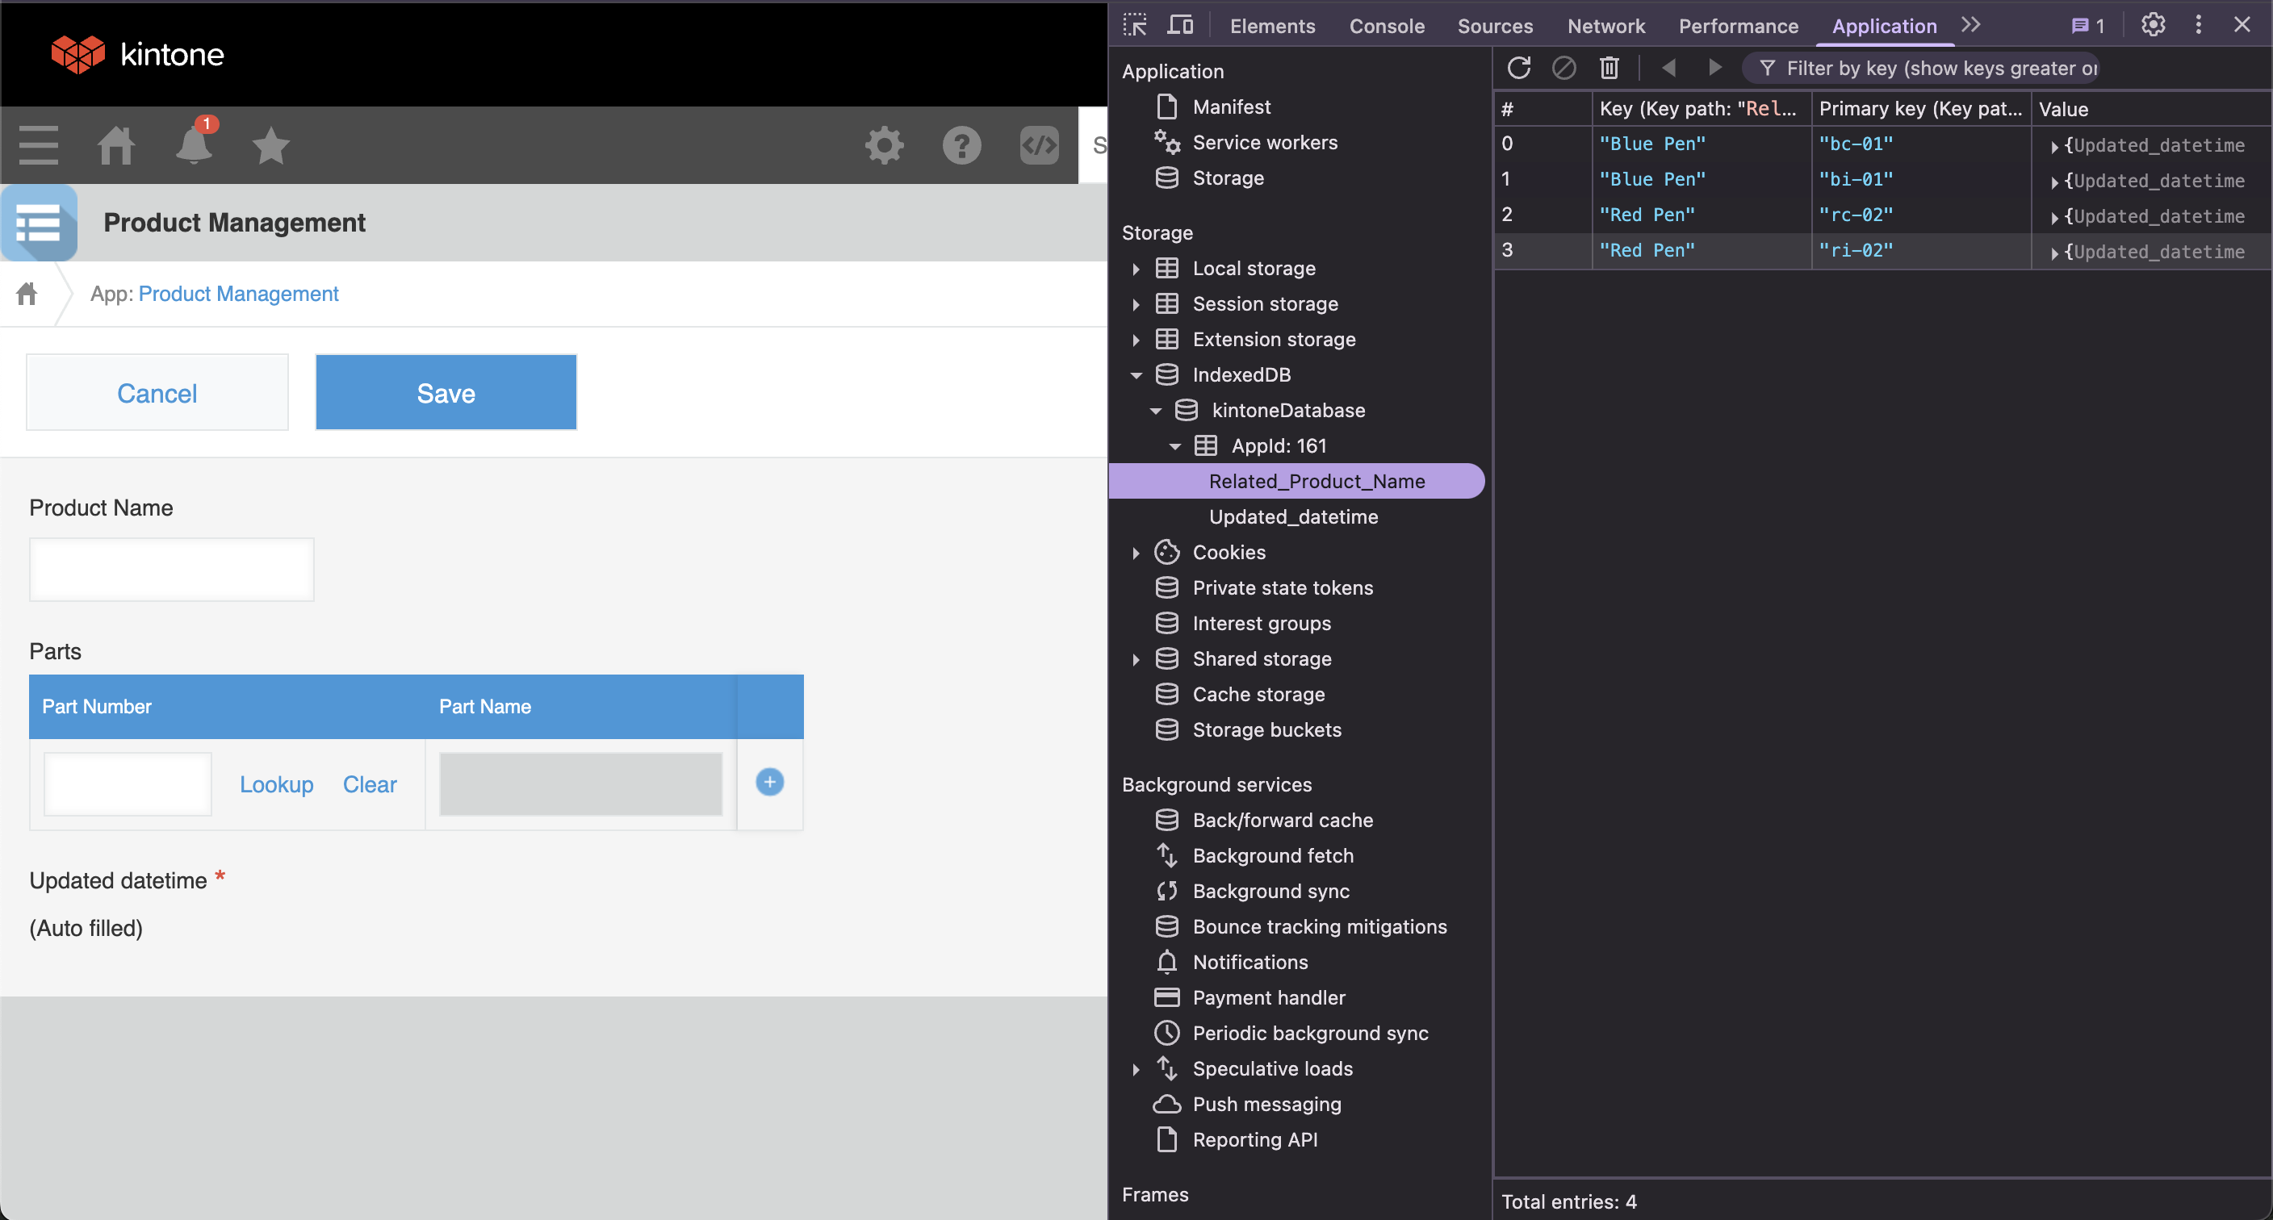Collapse the IndexedDB tree node
Viewport: 2273px width, 1220px height.
pyautogui.click(x=1136, y=375)
